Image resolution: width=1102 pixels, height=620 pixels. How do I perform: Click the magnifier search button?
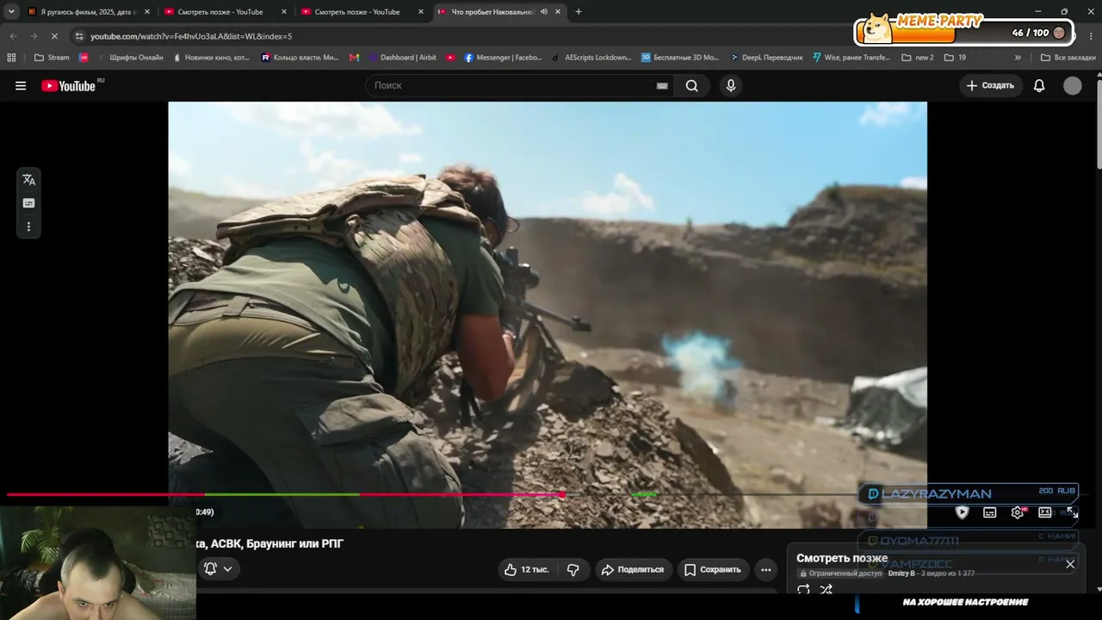click(x=691, y=85)
